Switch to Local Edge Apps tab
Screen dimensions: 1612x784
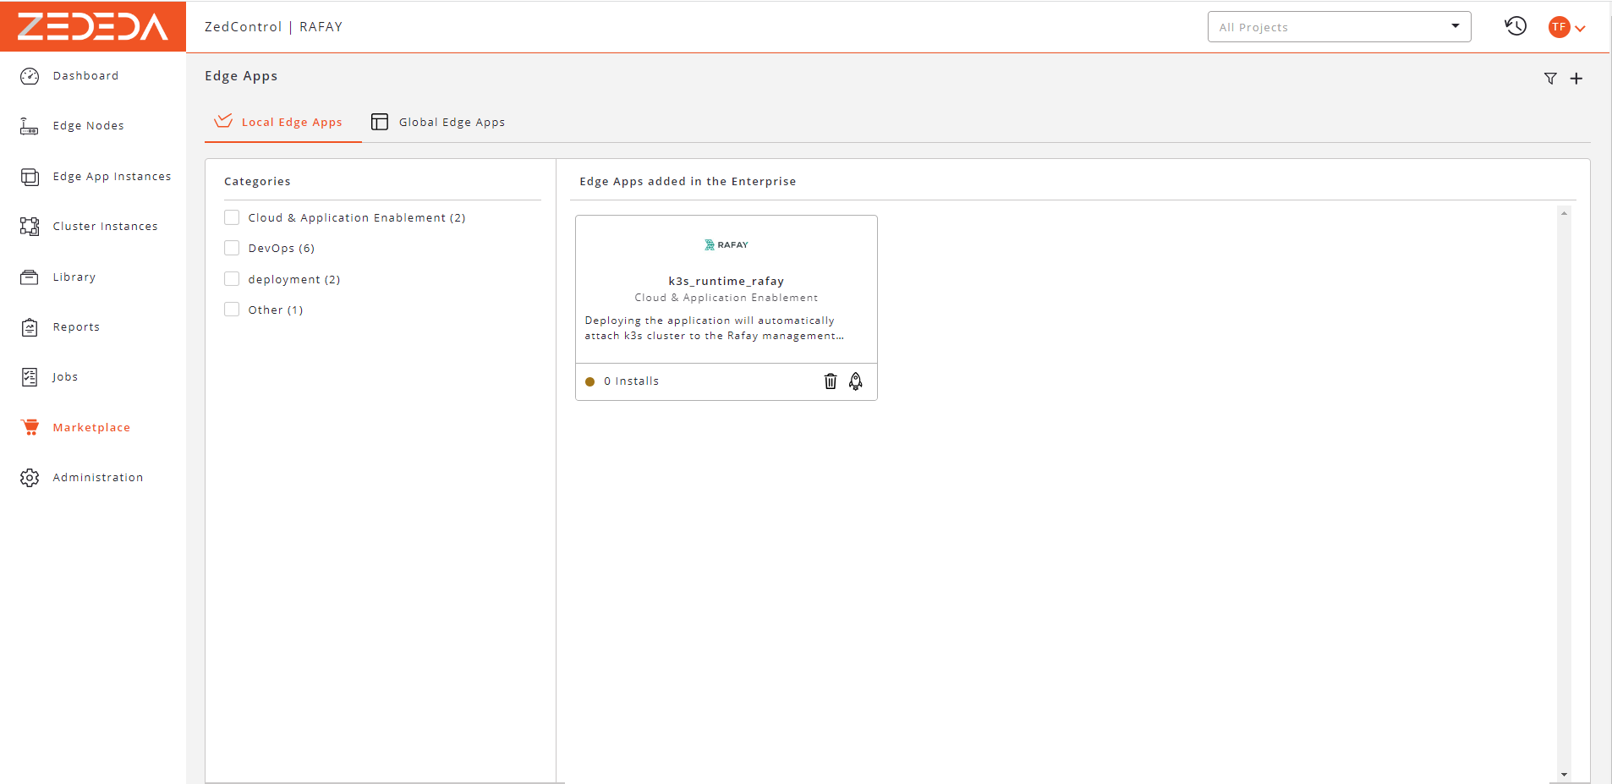coord(282,122)
